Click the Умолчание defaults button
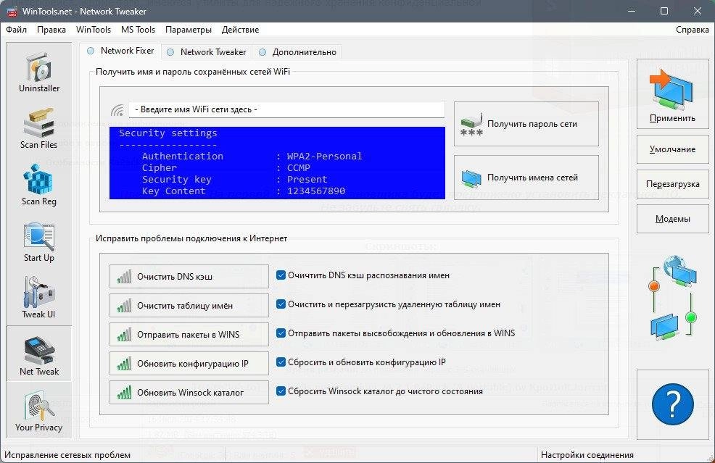The width and height of the screenshot is (715, 463). coord(673,149)
